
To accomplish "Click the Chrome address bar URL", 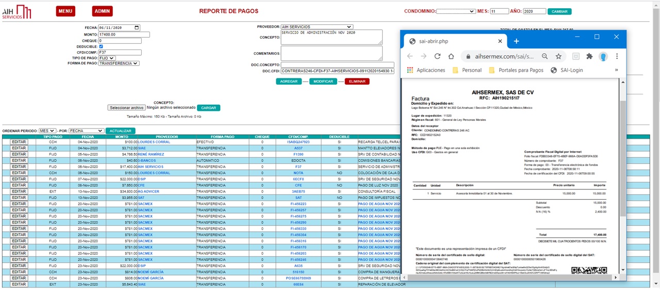I will (506, 56).
